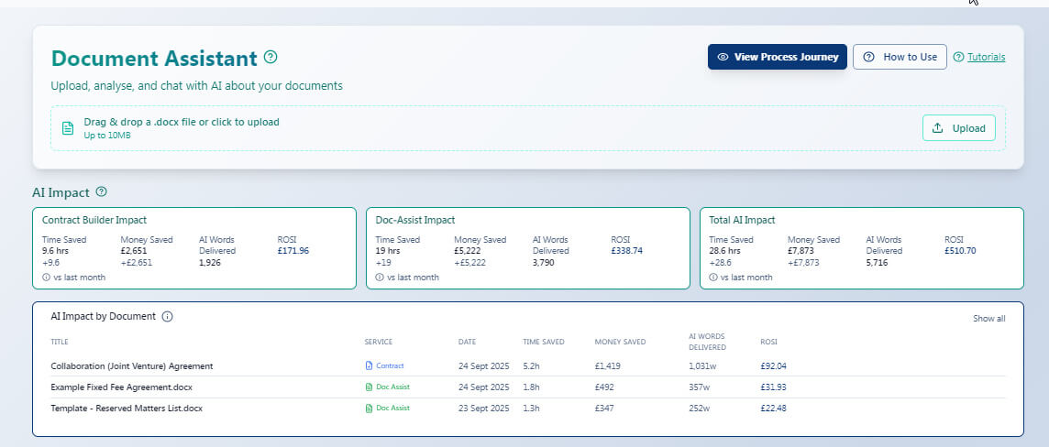Click the drag & drop .docx upload zone
The image size is (1049, 447).
point(458,128)
